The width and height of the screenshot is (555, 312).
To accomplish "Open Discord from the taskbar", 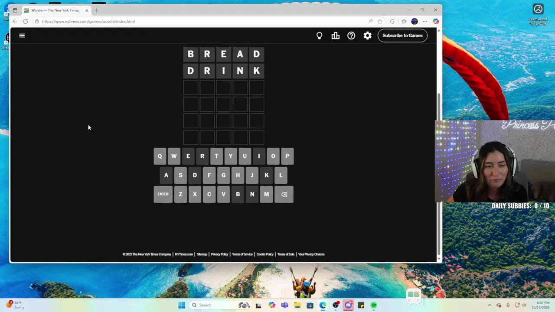I will [348, 305].
